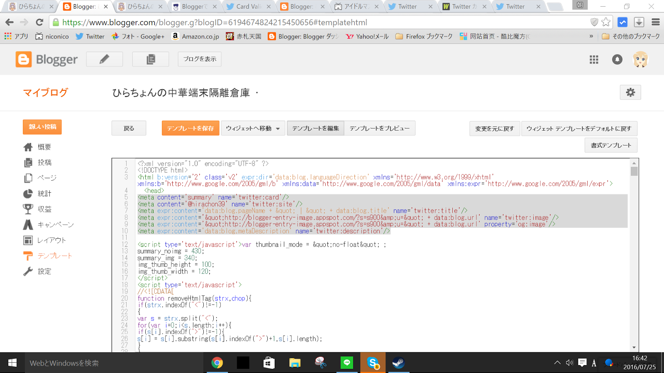The width and height of the screenshot is (664, 373).
Task: Click line 12 script code in editor
Action: [x=261, y=245]
